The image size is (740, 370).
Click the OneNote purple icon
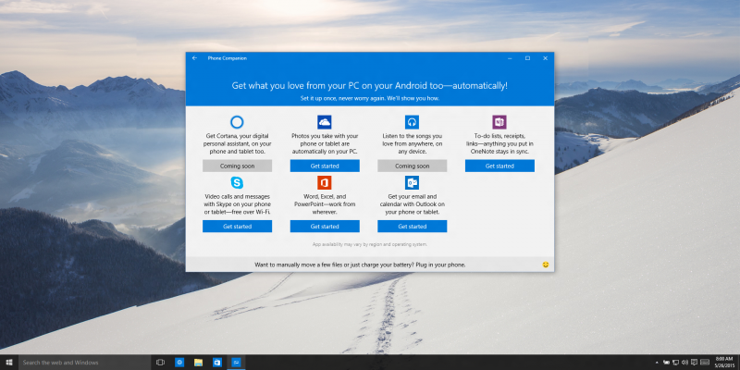[x=499, y=122]
